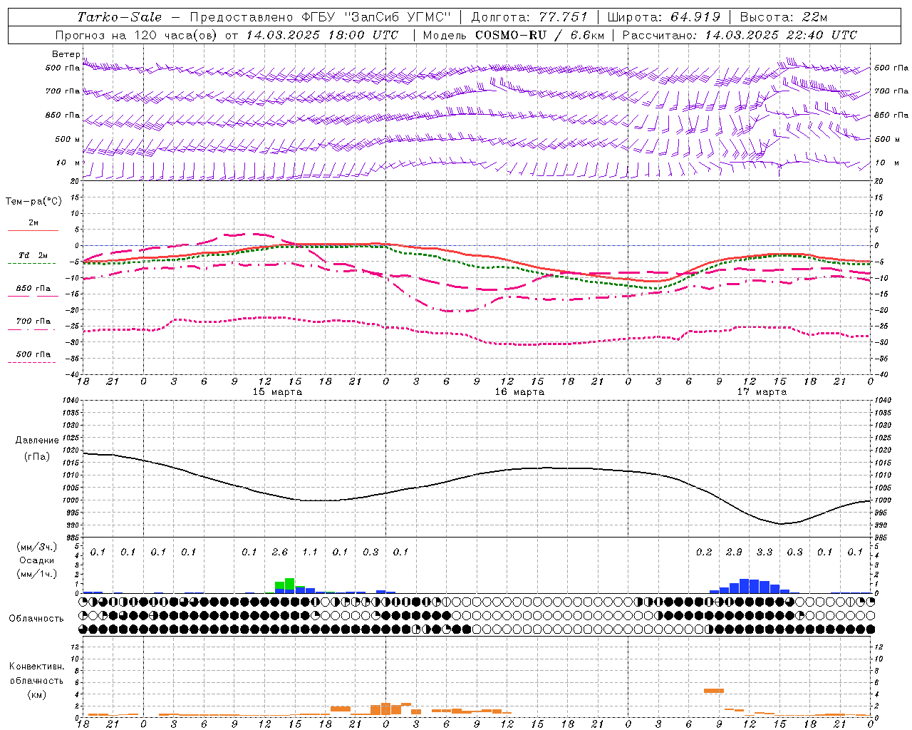Click the 'Давление' pressure panel label
This screenshot has height=730, width=912.
pos(37,441)
